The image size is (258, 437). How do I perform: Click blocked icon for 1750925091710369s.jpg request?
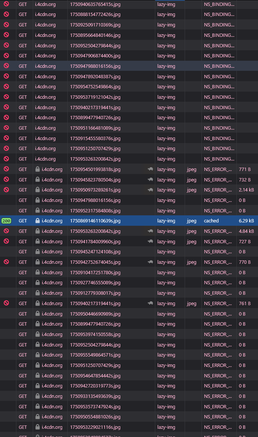click(x=6, y=25)
